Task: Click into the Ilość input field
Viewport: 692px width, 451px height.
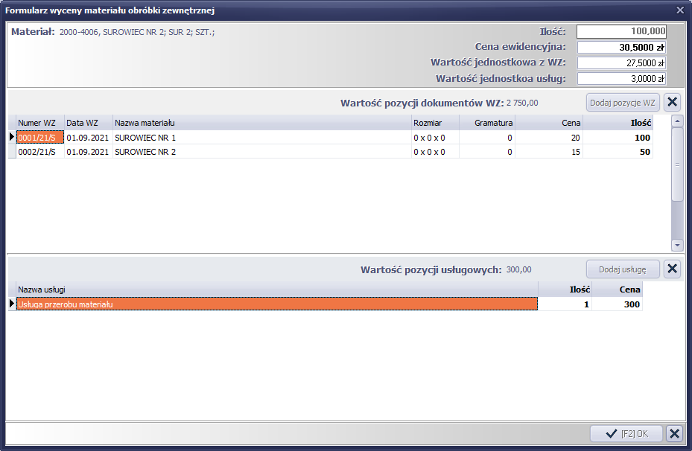Action: point(621,32)
